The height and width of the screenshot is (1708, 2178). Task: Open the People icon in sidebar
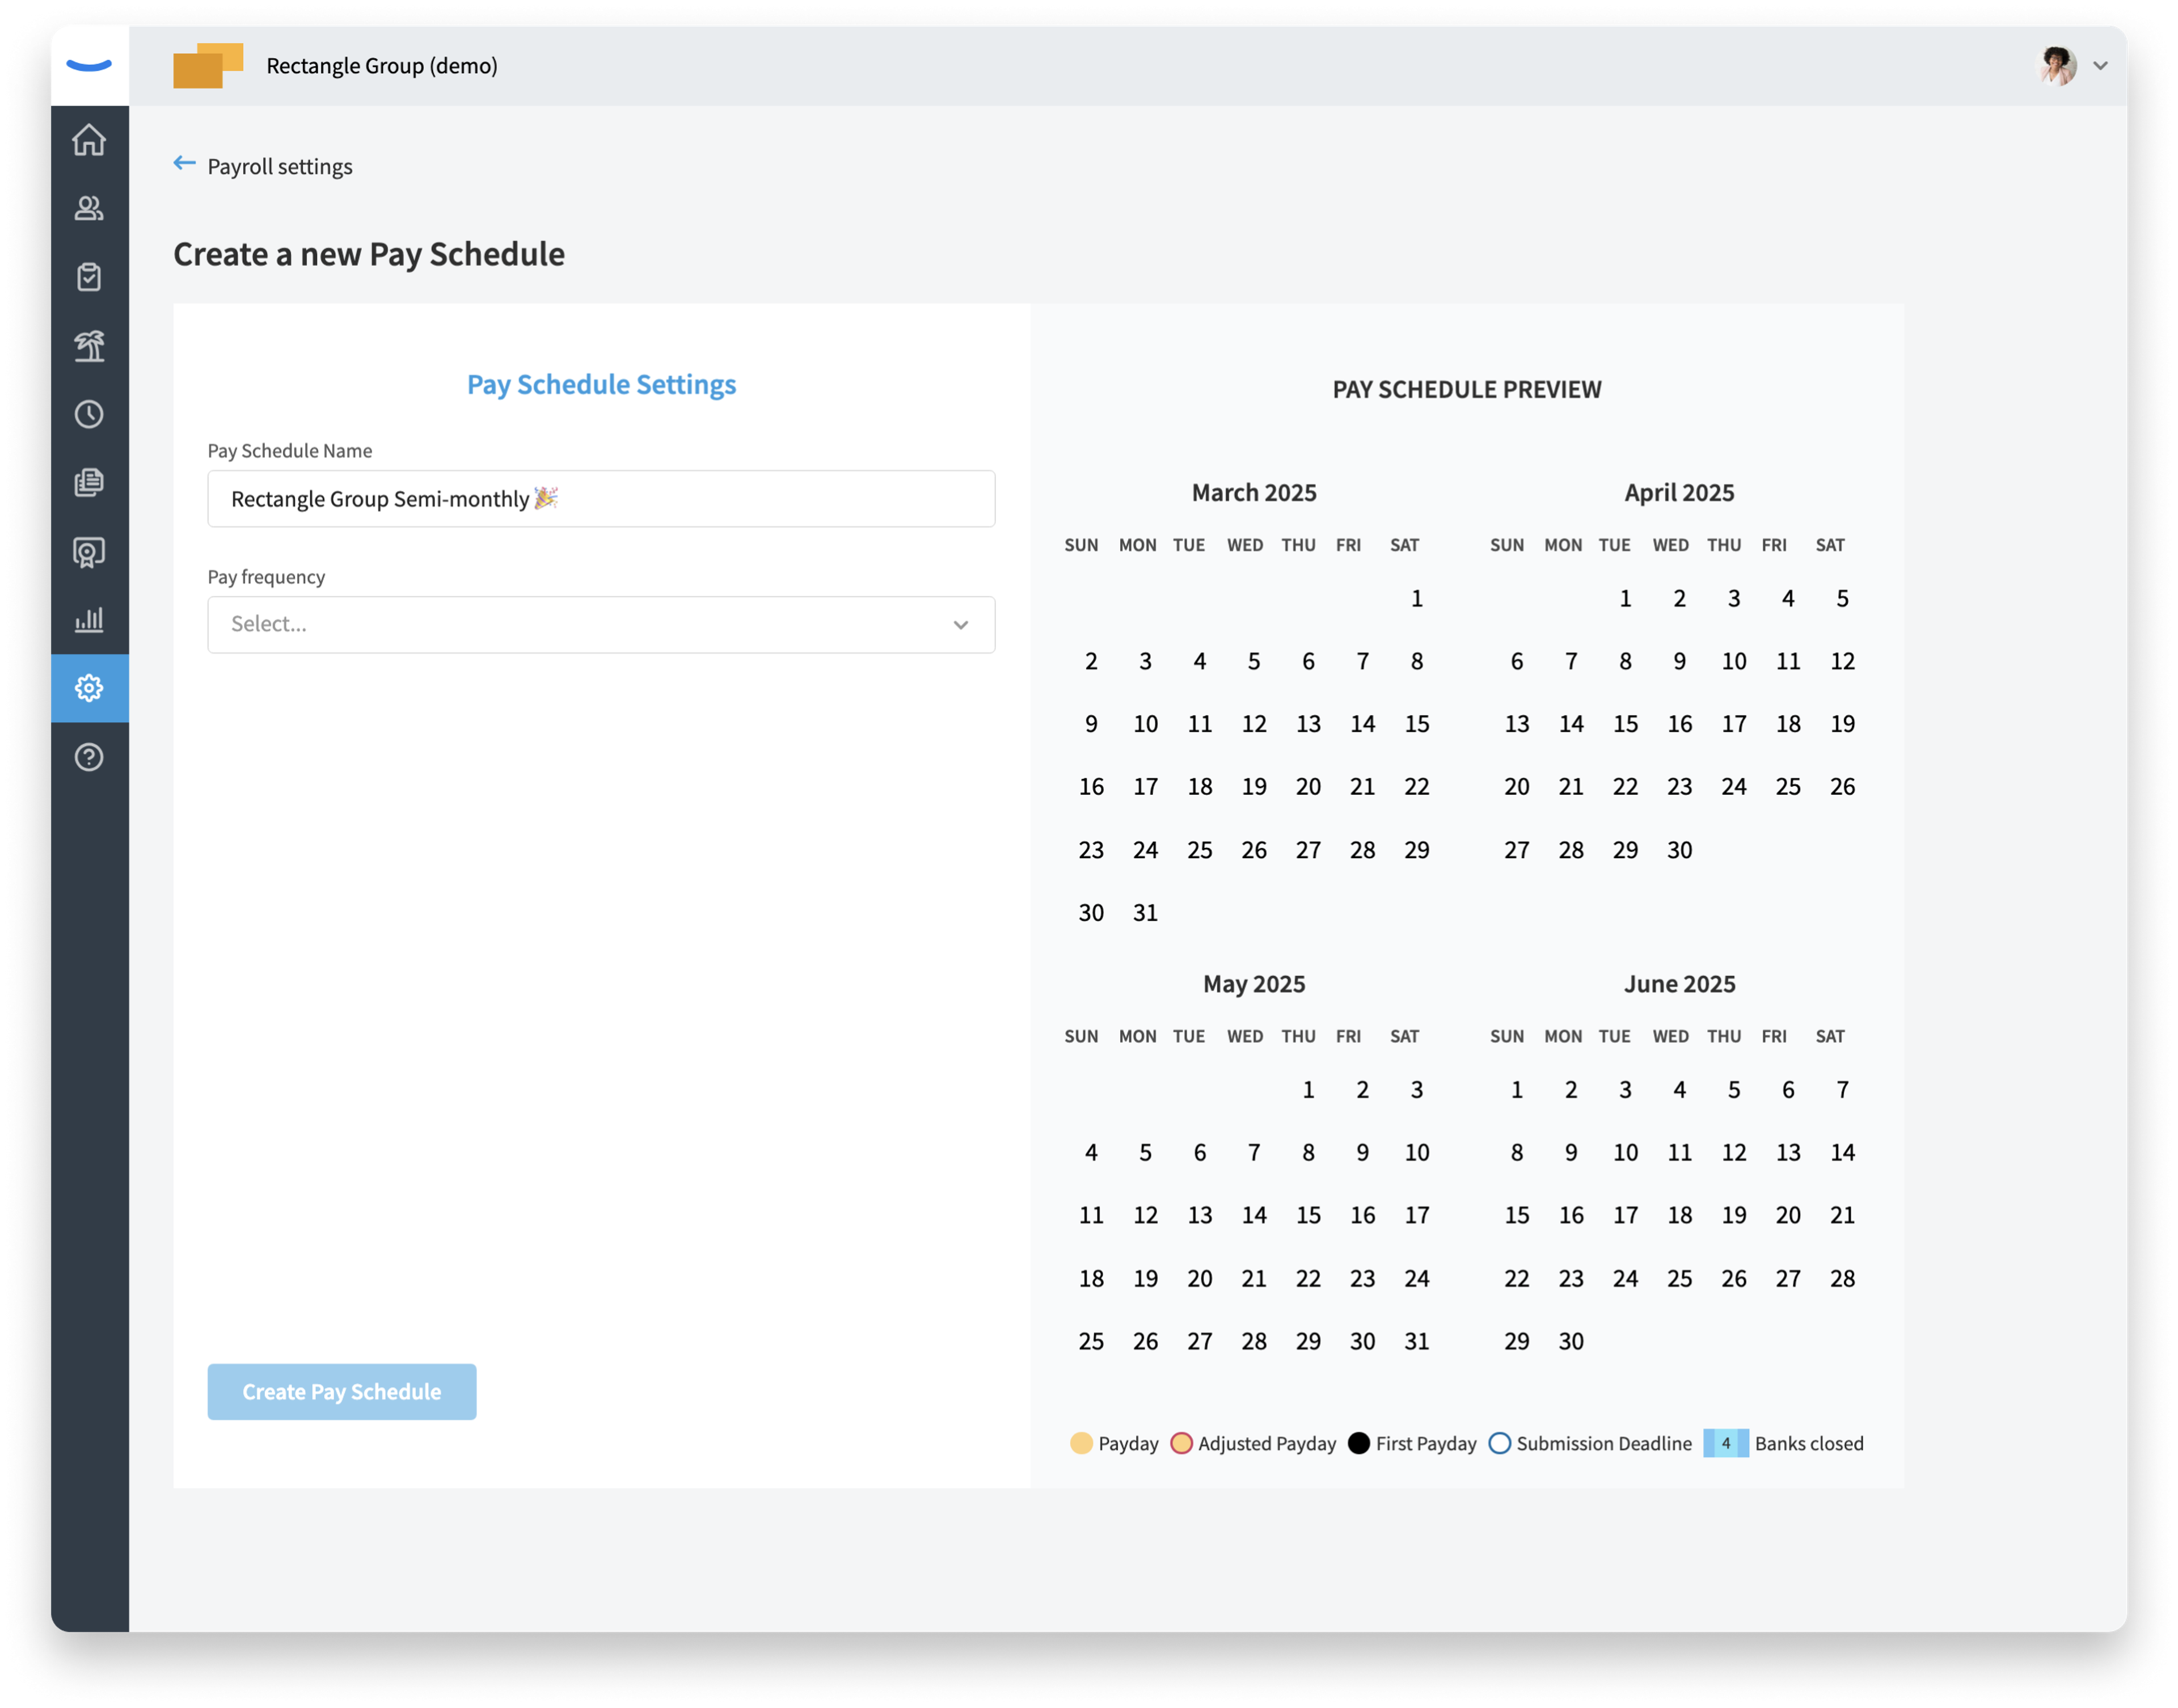click(x=89, y=208)
